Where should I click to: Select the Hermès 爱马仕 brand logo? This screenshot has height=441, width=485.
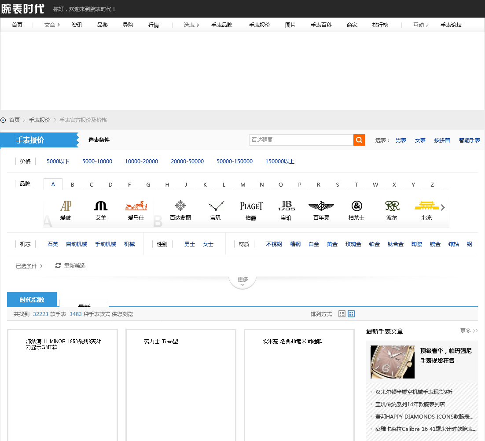(136, 206)
